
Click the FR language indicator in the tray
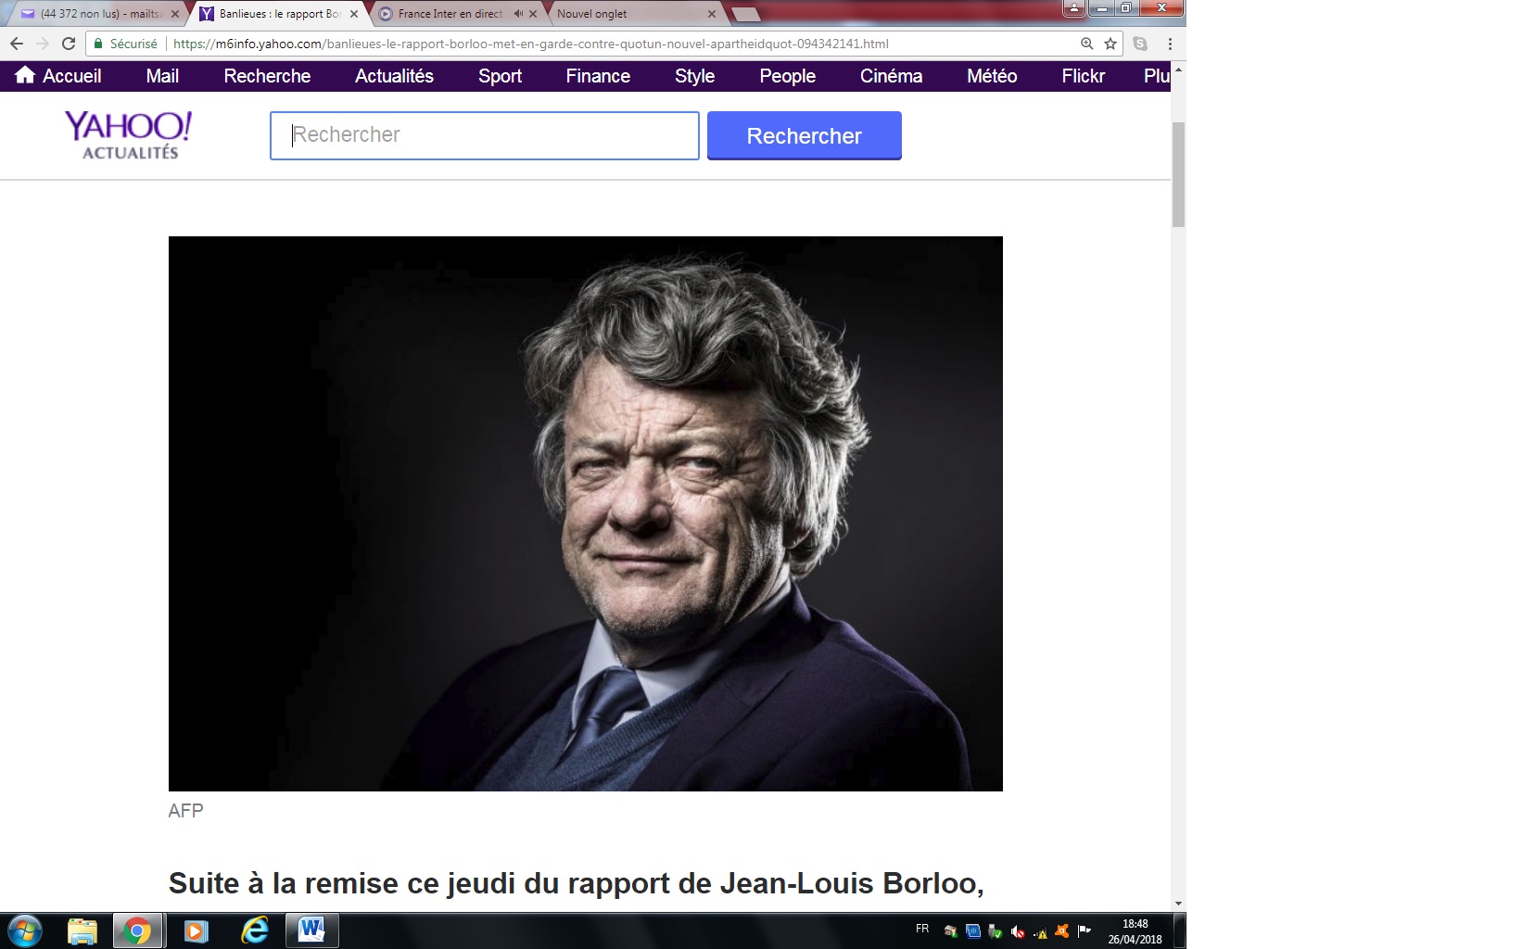click(x=922, y=929)
